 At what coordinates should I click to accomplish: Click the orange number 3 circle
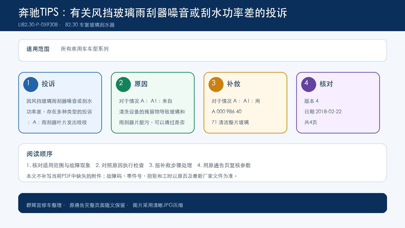[216, 84]
